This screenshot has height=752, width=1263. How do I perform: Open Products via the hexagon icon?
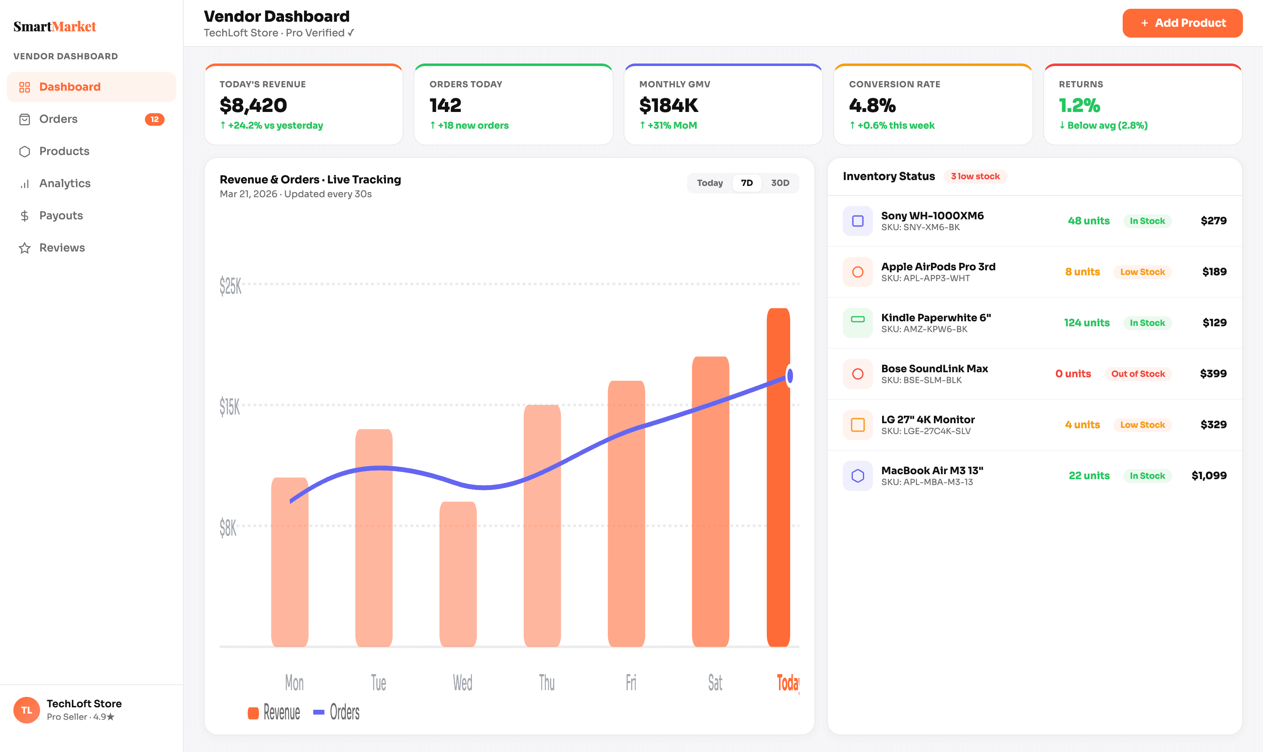point(24,151)
